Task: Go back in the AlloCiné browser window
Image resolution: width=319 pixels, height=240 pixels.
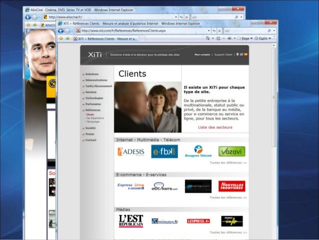Action: (28, 18)
